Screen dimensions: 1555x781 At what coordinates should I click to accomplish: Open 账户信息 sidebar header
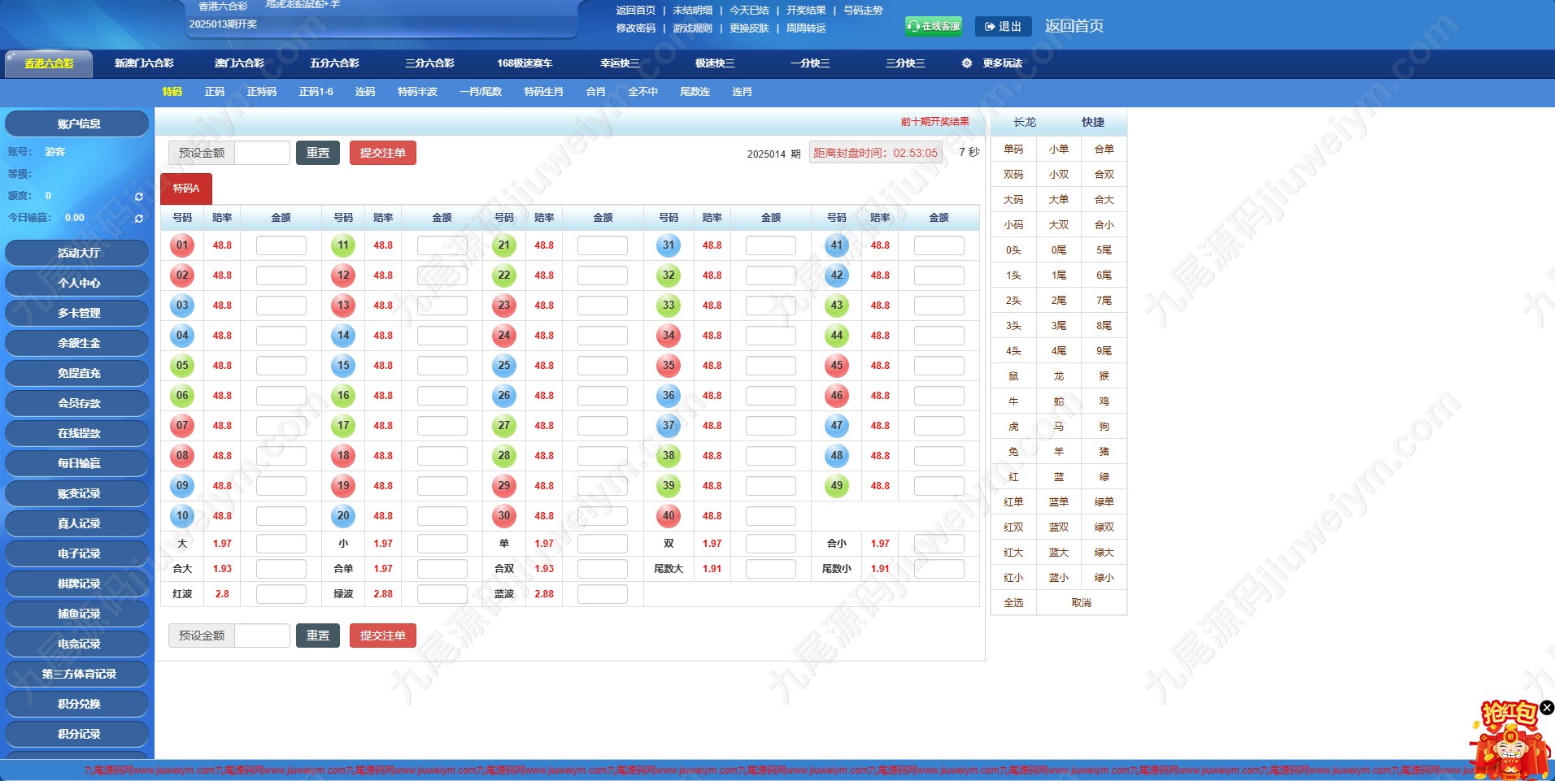(x=78, y=124)
